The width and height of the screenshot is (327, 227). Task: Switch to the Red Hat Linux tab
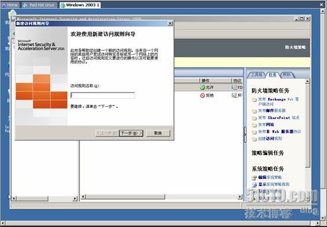click(40, 5)
